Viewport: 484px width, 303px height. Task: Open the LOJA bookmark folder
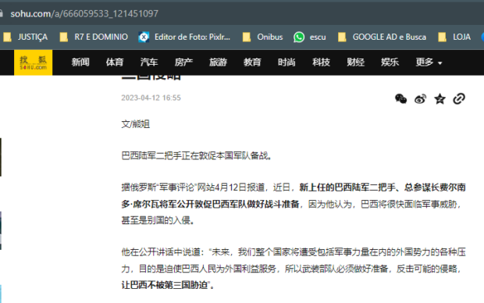pyautogui.click(x=454, y=37)
